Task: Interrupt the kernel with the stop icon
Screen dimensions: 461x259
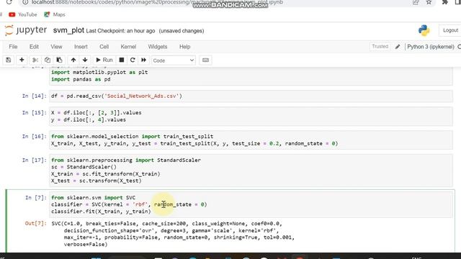Action: coord(122,60)
